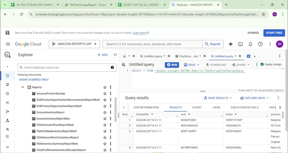Switch to JOB INFORMATION tab
The image size is (288, 153).
click(146, 107)
